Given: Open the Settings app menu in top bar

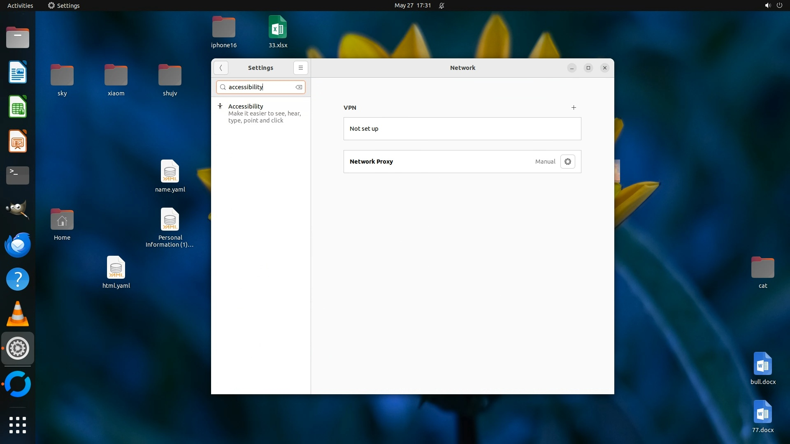Looking at the screenshot, I should [64, 5].
